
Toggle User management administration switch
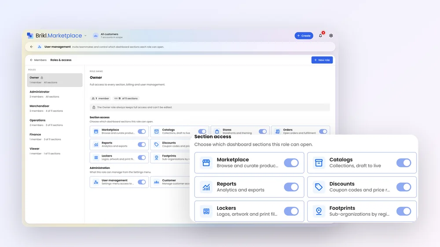[x=142, y=182]
